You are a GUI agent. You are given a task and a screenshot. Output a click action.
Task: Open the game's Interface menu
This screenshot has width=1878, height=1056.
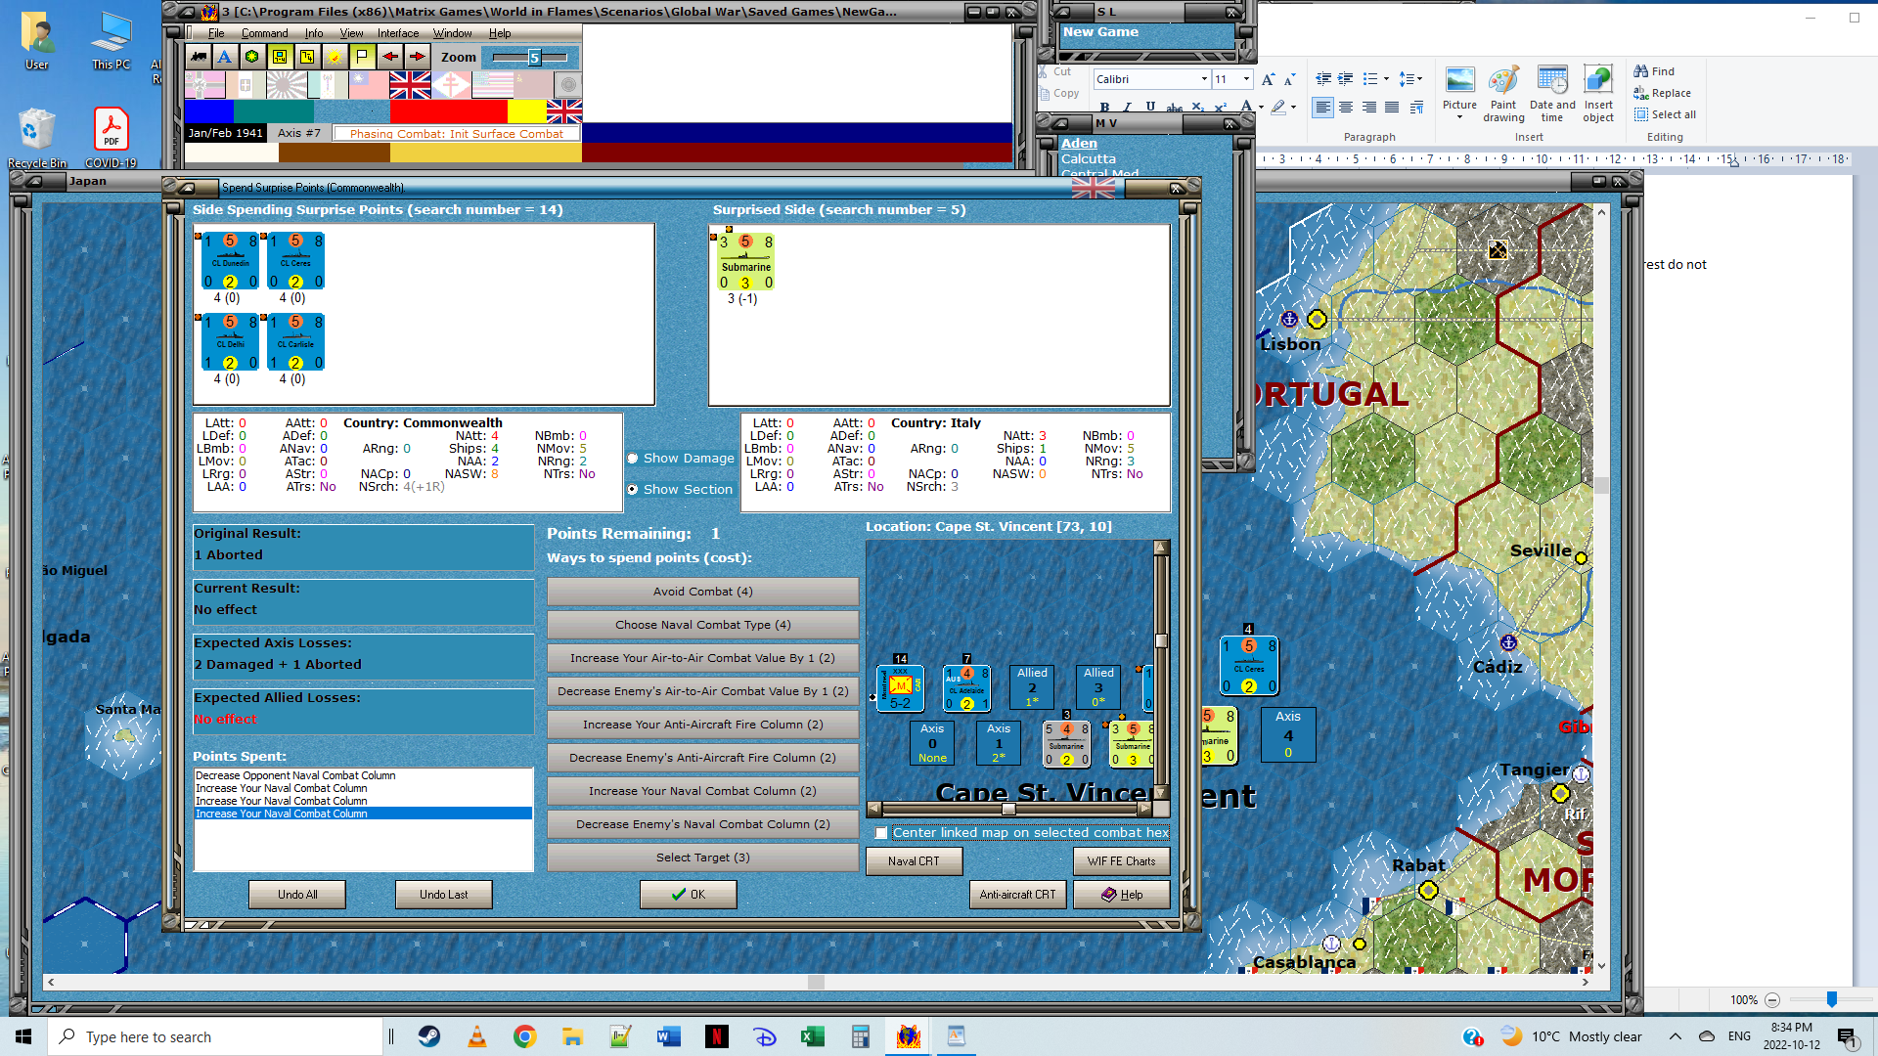tap(398, 33)
